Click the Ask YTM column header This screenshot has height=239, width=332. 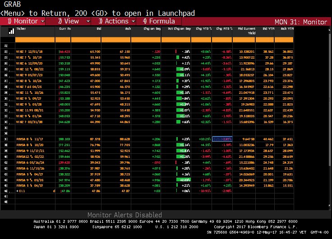tap(287, 28)
